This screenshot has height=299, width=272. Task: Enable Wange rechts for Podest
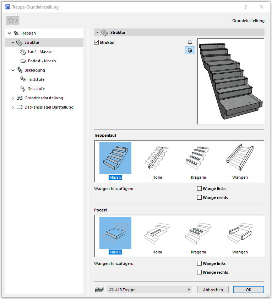(199, 272)
